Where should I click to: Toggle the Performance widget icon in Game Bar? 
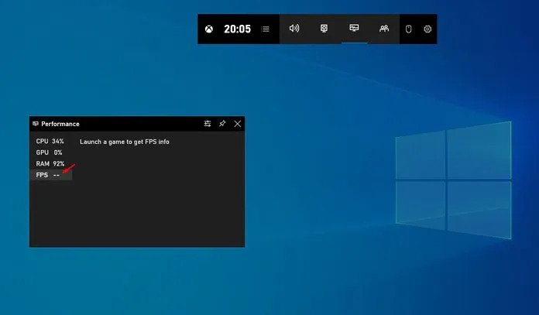pyautogui.click(x=354, y=28)
